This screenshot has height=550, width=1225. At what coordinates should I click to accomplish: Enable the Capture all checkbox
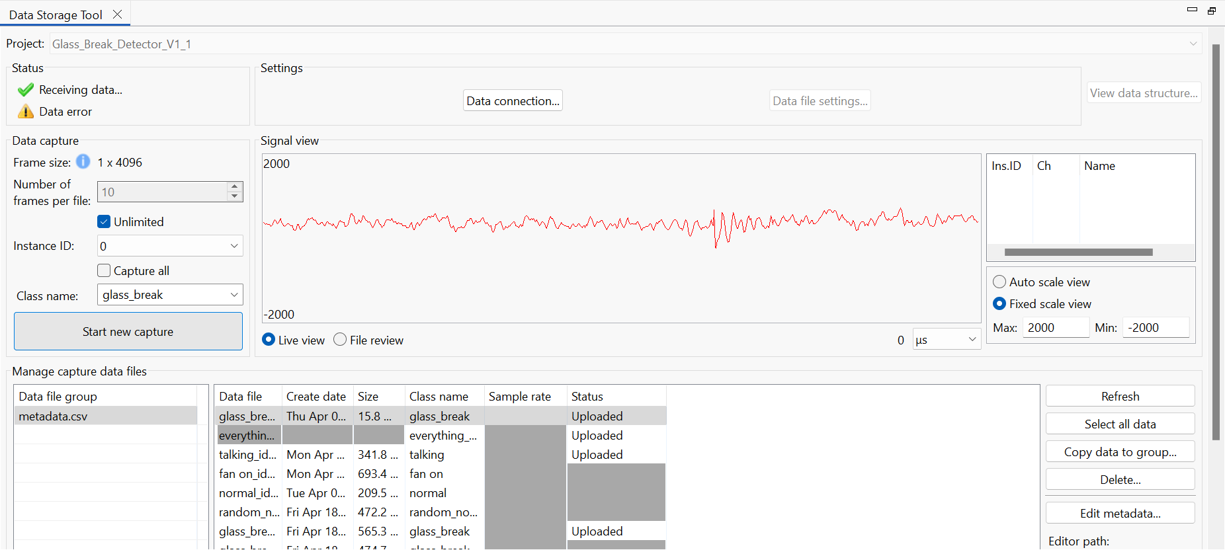(x=104, y=271)
